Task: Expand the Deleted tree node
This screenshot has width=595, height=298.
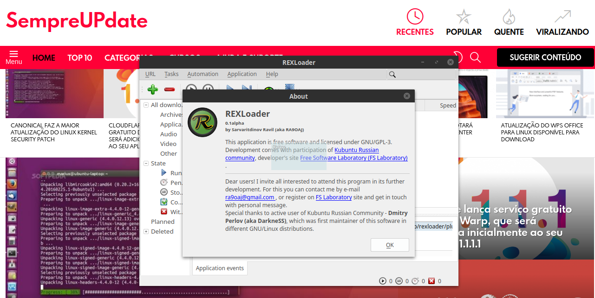Action: [146, 231]
